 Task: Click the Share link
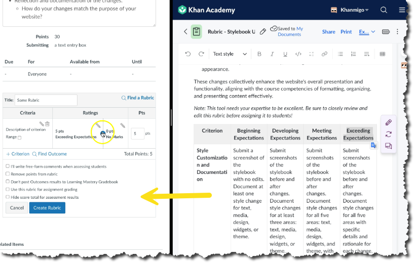point(328,32)
